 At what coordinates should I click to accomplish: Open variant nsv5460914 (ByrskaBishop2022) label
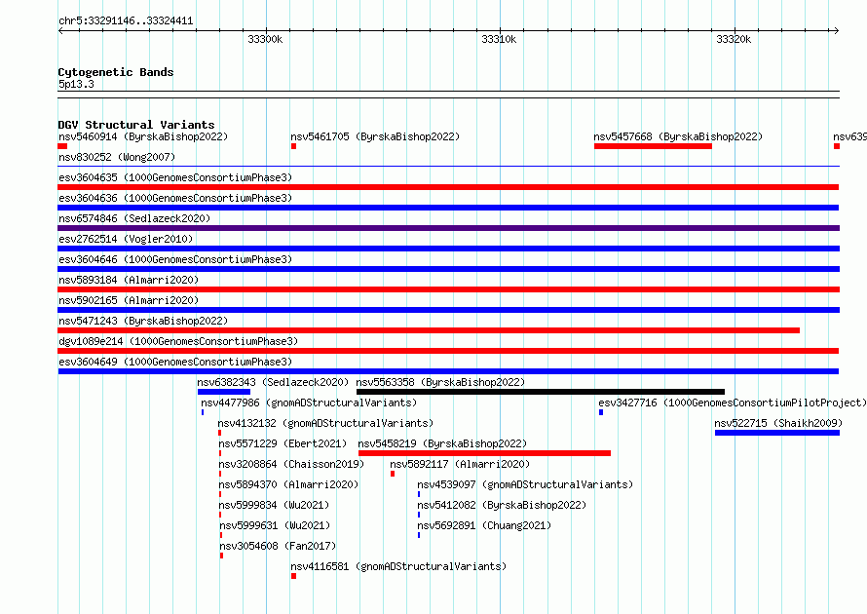pos(143,136)
